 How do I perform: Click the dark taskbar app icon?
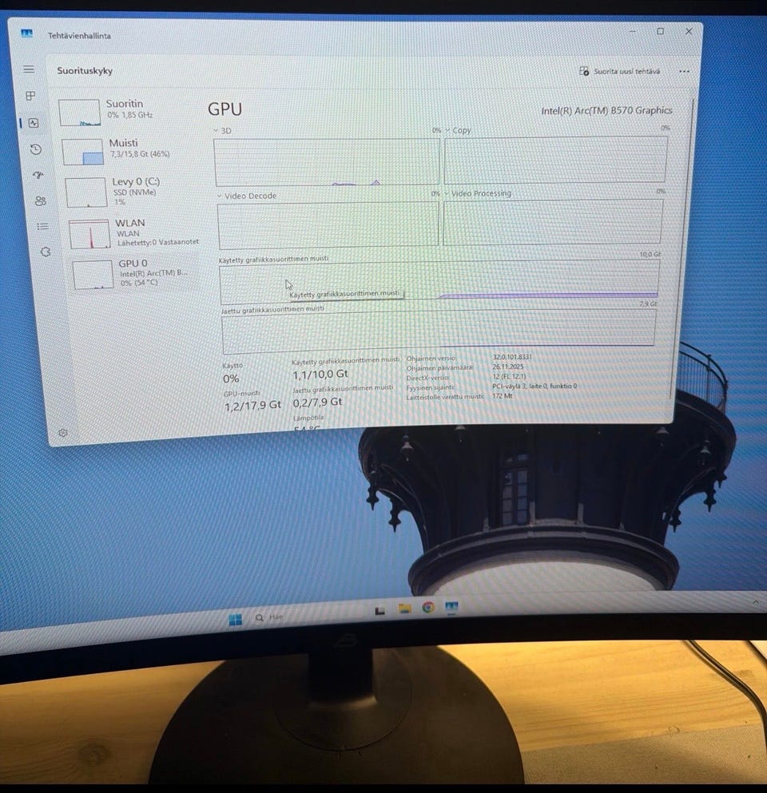[x=380, y=610]
